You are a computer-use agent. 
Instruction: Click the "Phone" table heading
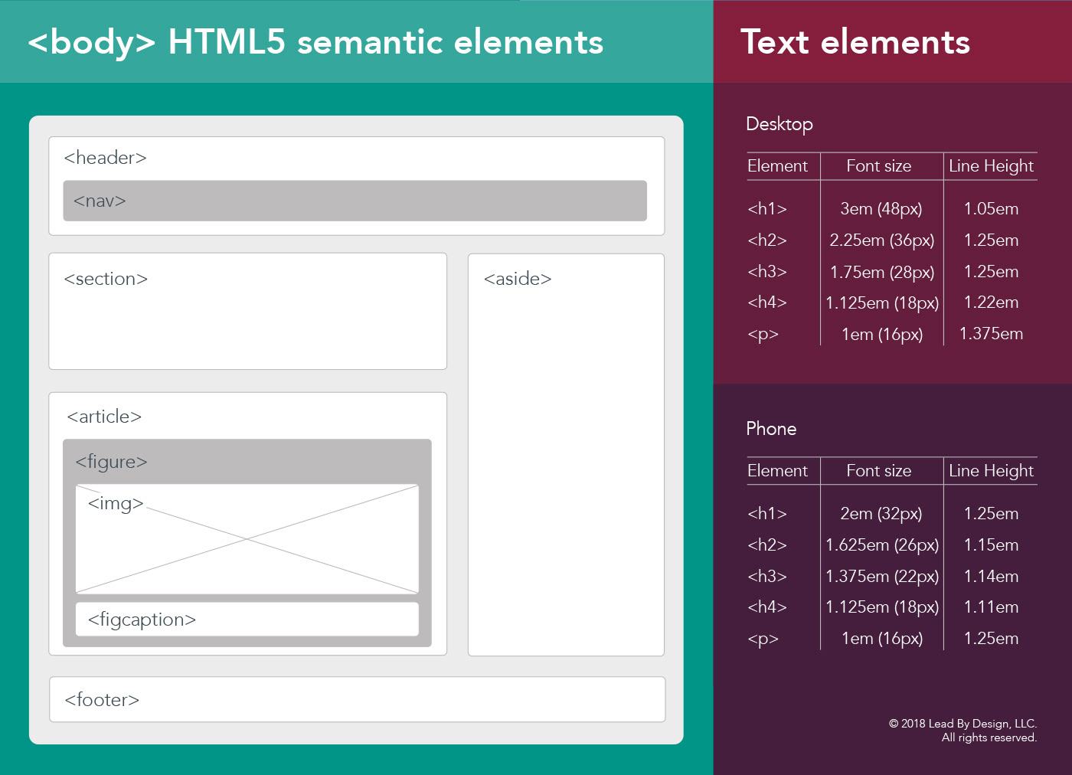(771, 429)
